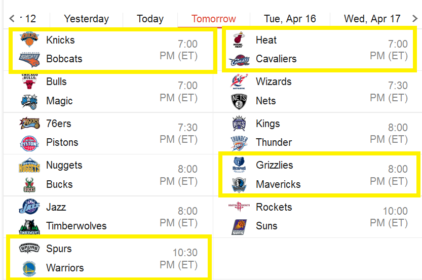Click the Bobcats team logo
The image size is (422, 280).
click(x=29, y=59)
